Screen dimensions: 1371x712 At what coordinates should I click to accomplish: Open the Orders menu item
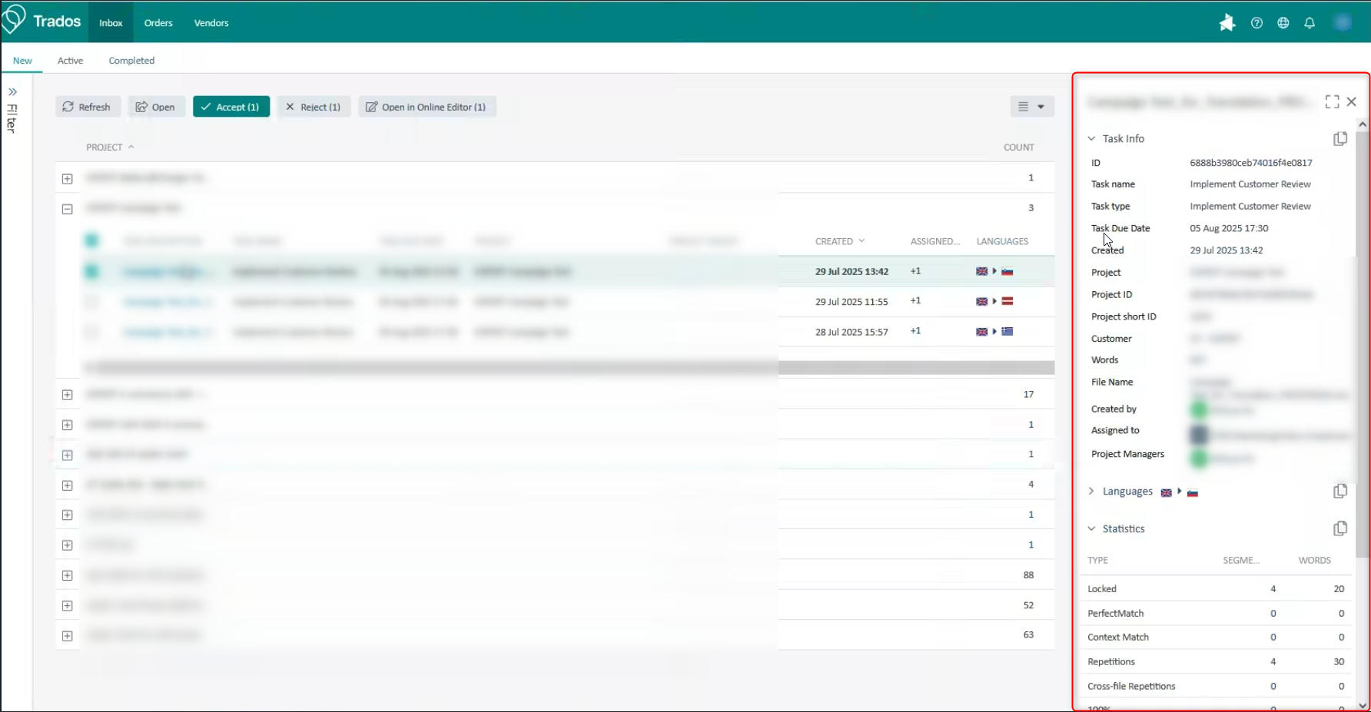pos(158,22)
